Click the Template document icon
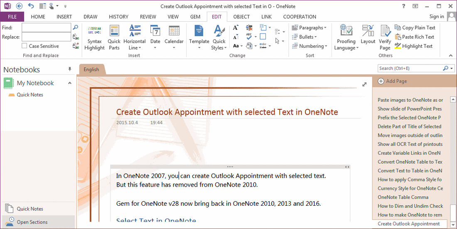Screen dimensions: 457x229 (x=199, y=31)
